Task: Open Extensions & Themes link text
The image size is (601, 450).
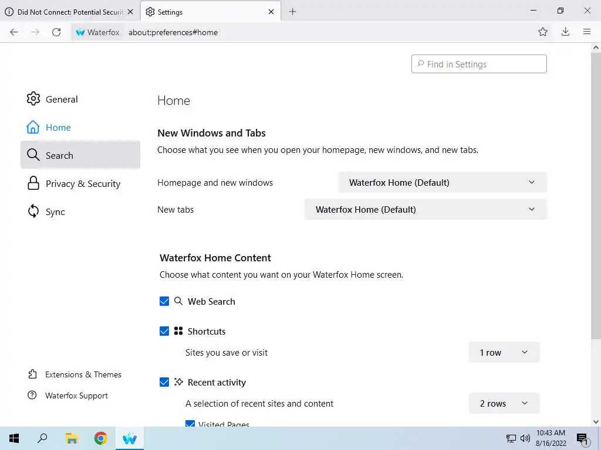Action: (83, 374)
